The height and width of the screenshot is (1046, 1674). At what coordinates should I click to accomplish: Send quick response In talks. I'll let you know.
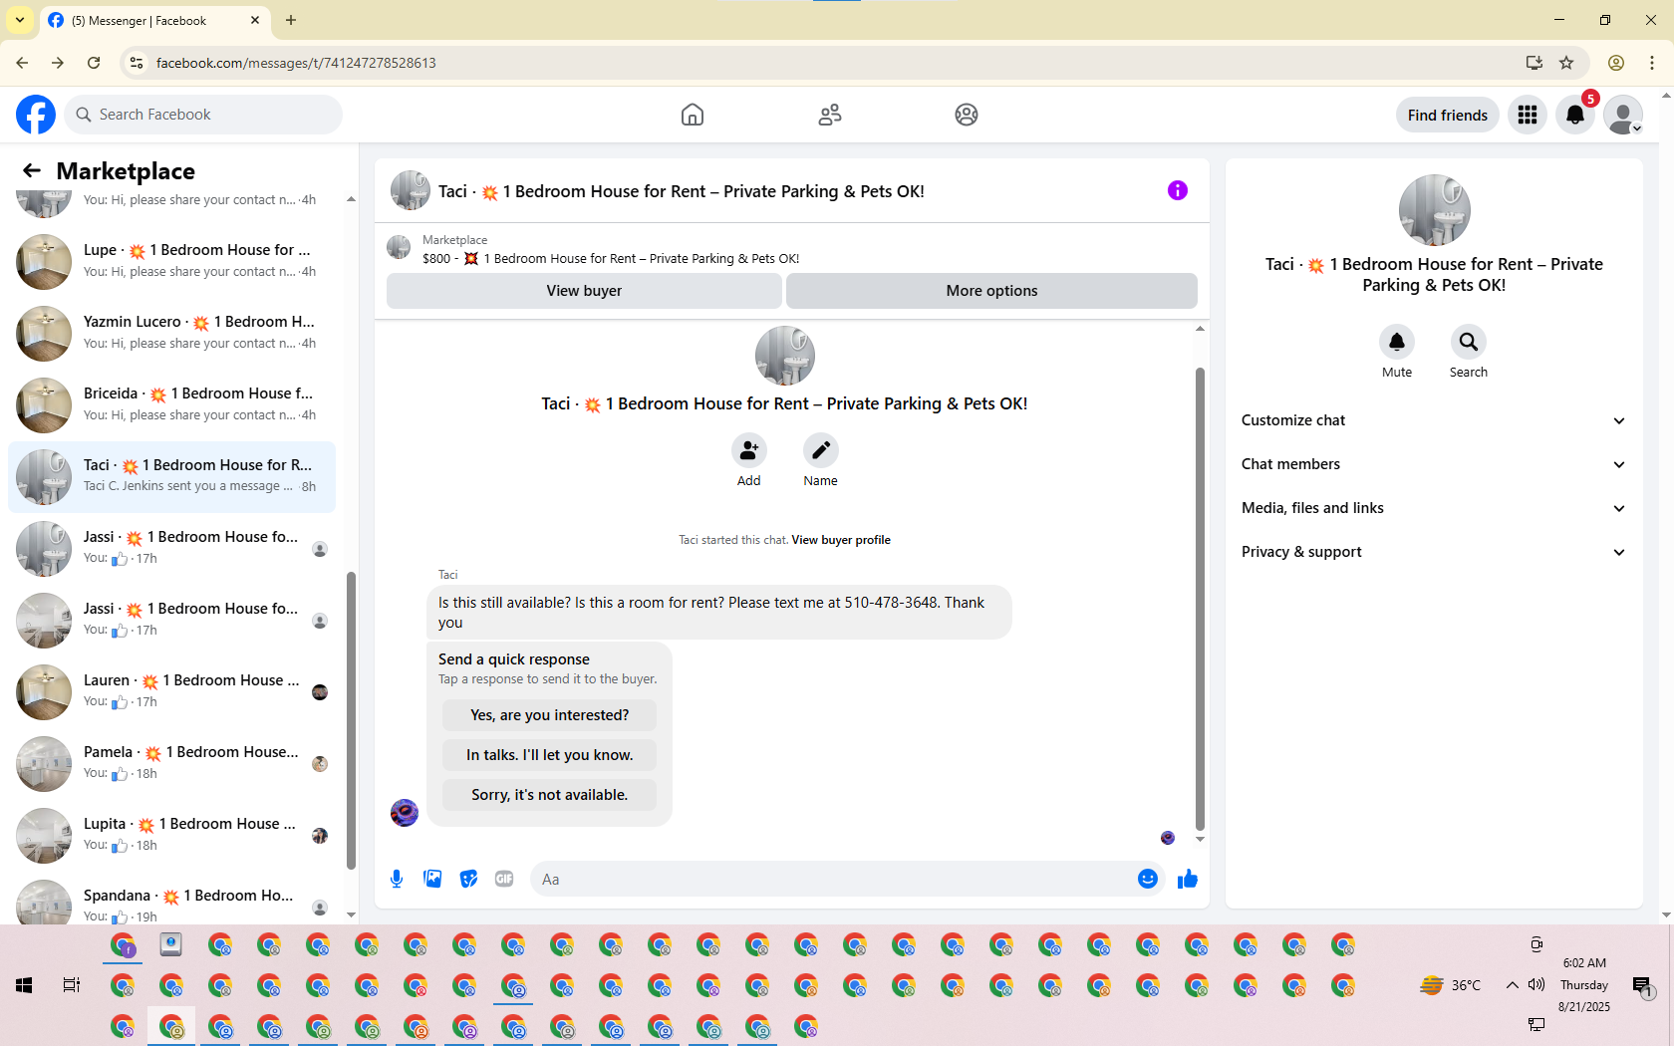coord(549,755)
